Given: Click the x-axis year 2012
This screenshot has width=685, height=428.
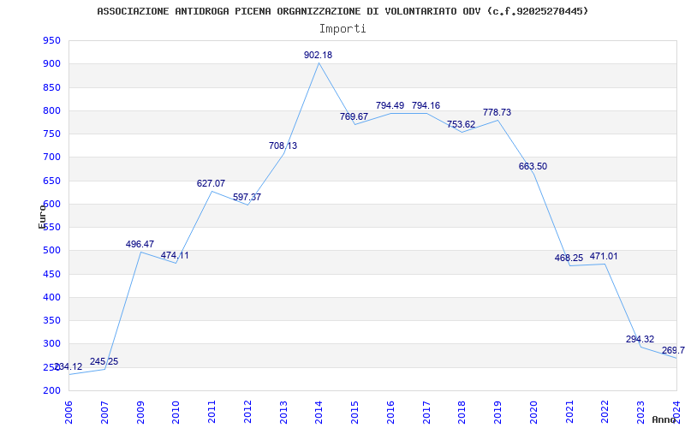Looking at the screenshot, I should (247, 412).
